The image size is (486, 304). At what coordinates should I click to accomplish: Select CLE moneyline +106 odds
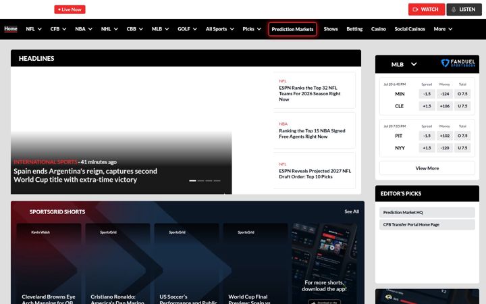[x=444, y=106]
